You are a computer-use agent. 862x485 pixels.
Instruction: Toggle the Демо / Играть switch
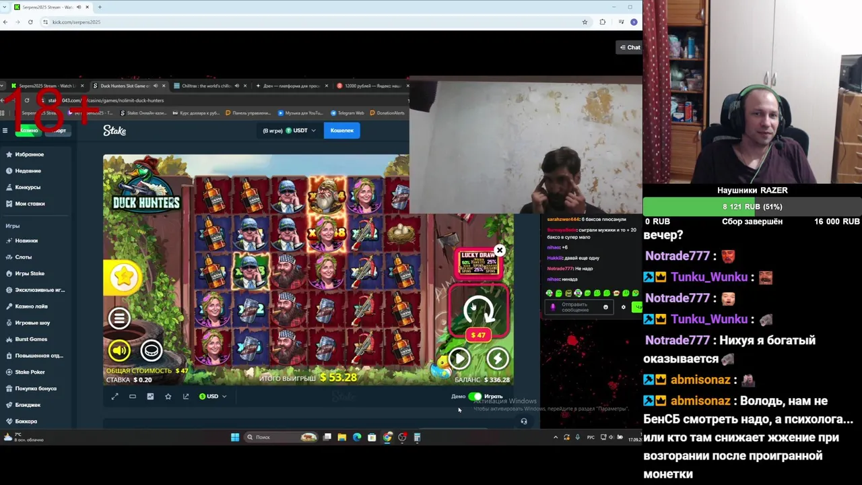(475, 396)
